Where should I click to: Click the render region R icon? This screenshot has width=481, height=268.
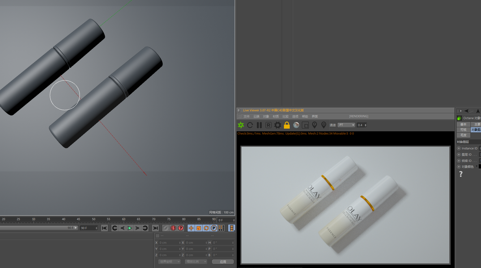point(268,125)
